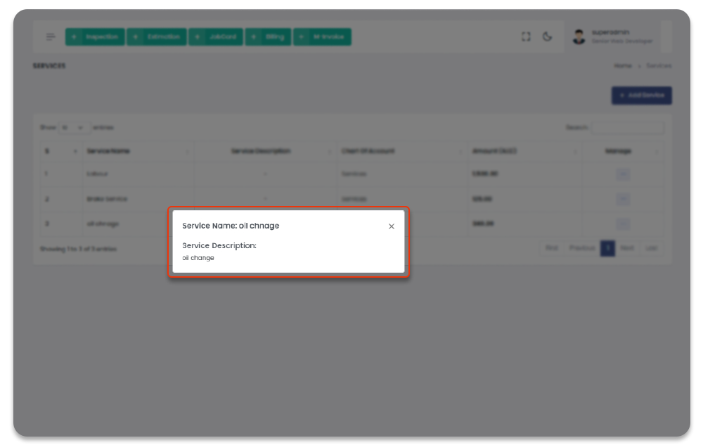Select page 1 in pagination

pyautogui.click(x=607, y=248)
